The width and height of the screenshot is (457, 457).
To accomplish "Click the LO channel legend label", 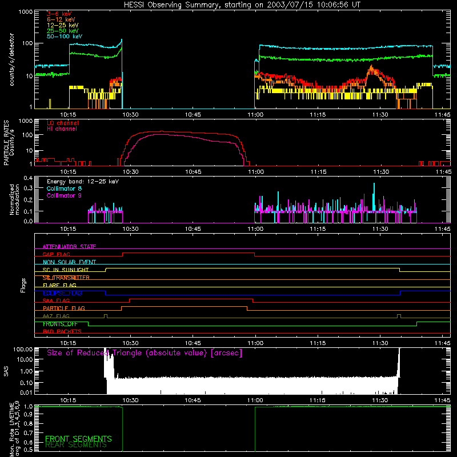I will click(63, 123).
